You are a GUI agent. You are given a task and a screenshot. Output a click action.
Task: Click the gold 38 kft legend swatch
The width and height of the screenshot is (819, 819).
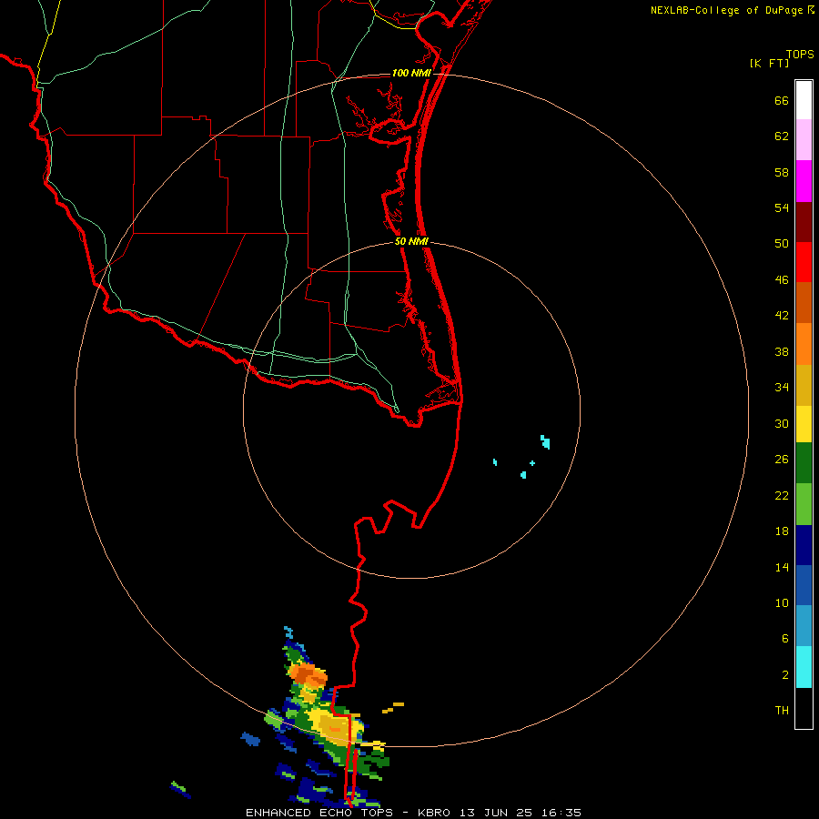(x=804, y=386)
